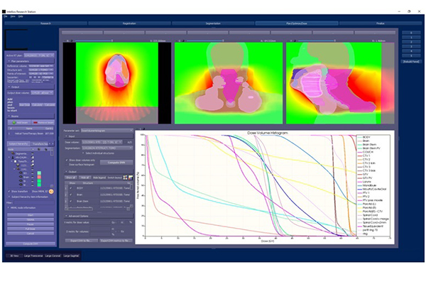Open the View menu
The height and width of the screenshot is (284, 426).
click(x=13, y=16)
